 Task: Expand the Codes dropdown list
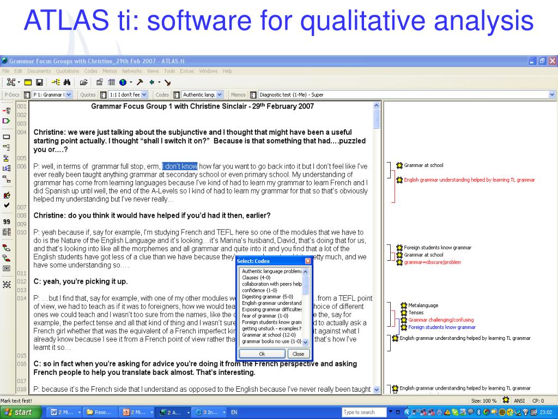220,95
